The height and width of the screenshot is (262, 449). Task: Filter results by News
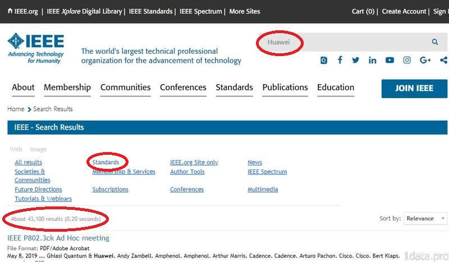[255, 162]
